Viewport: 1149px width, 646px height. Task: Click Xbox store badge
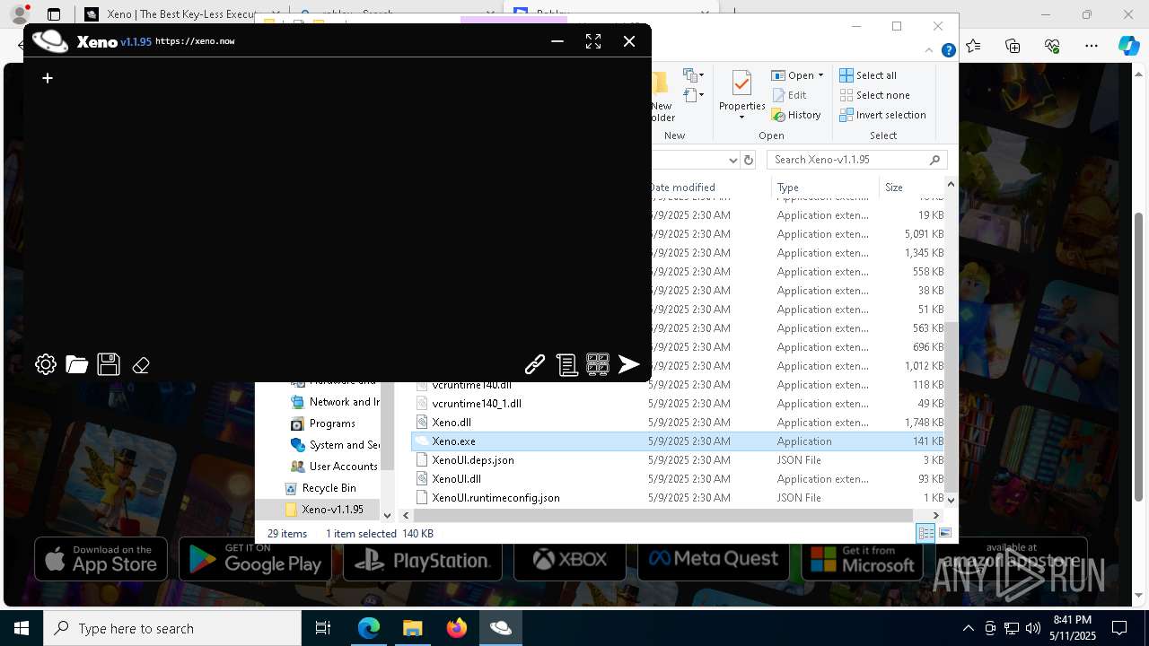pos(570,560)
